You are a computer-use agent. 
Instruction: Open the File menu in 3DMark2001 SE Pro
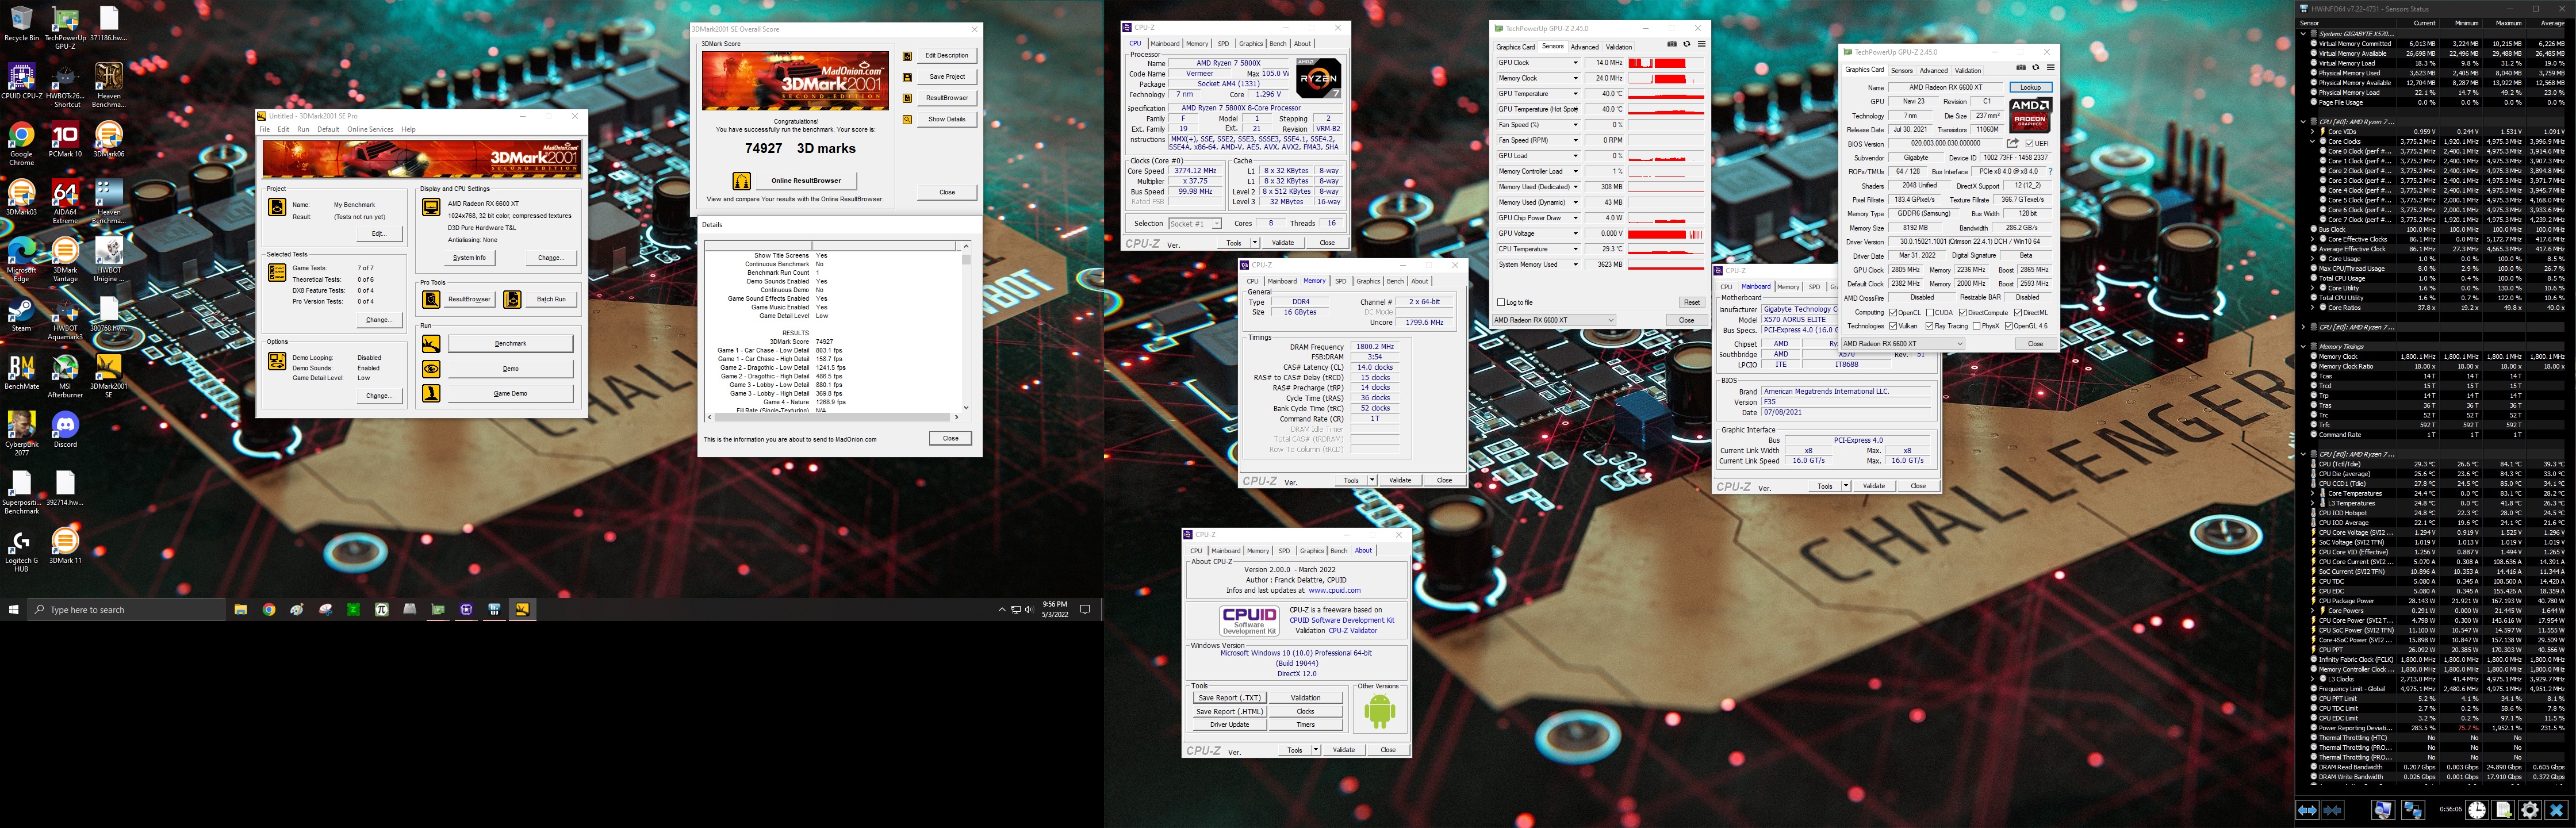265,129
